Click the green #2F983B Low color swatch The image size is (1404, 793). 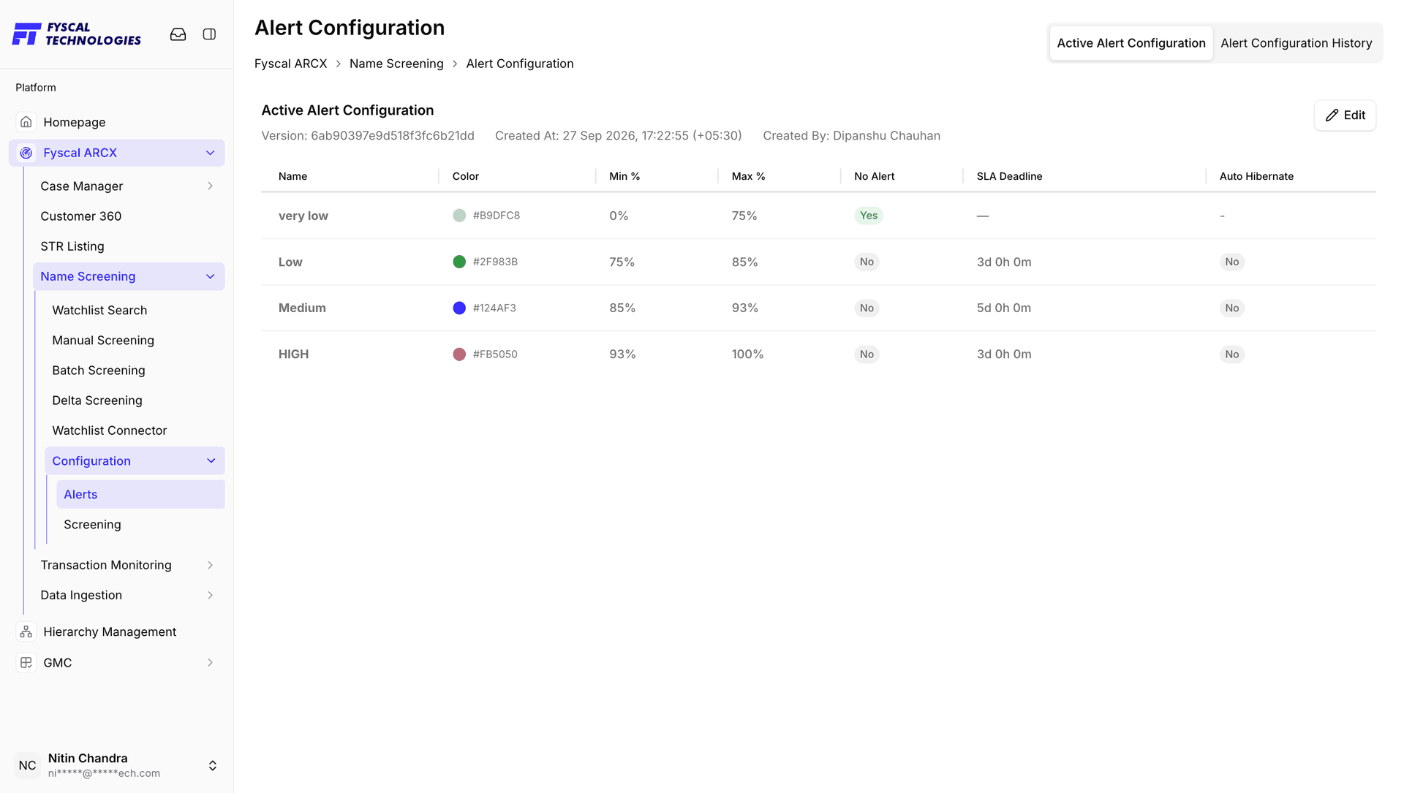[459, 262]
